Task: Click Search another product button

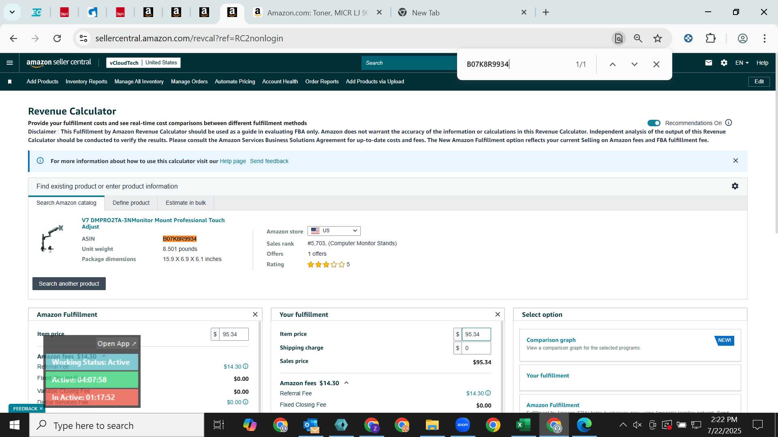Action: (x=69, y=284)
